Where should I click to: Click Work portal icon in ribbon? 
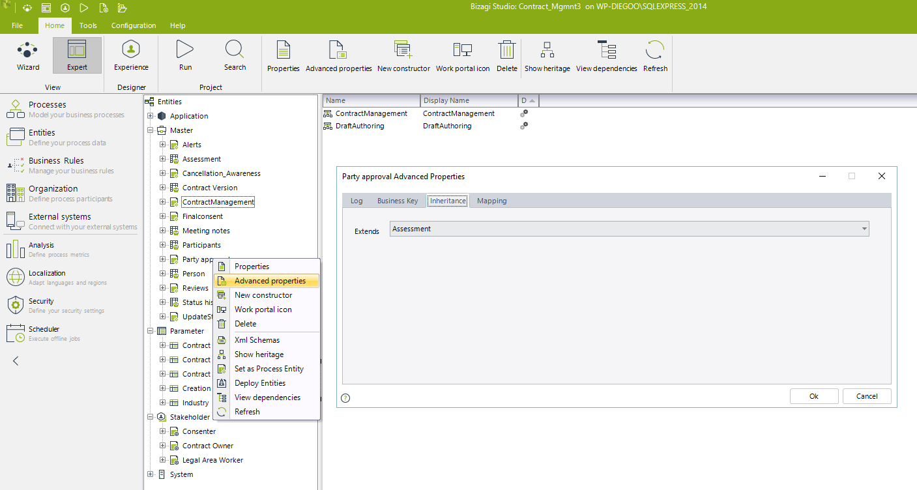pos(463,56)
